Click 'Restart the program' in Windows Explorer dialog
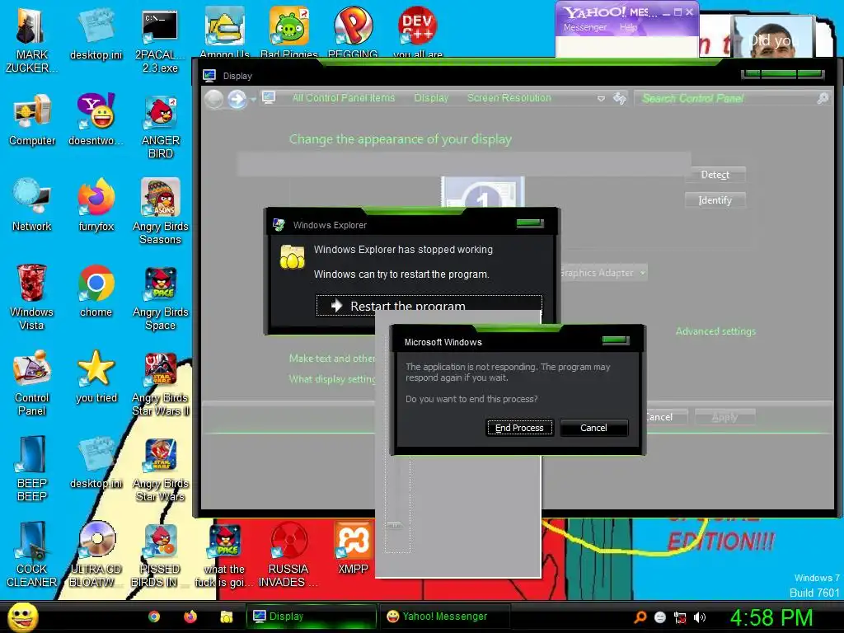The image size is (844, 633). point(429,306)
